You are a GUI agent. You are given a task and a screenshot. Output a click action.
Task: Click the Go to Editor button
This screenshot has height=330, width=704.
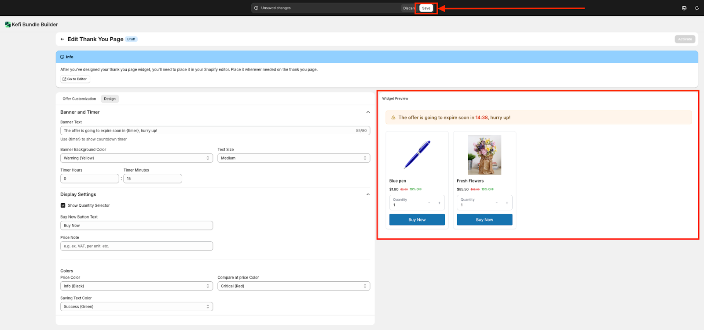click(x=75, y=79)
